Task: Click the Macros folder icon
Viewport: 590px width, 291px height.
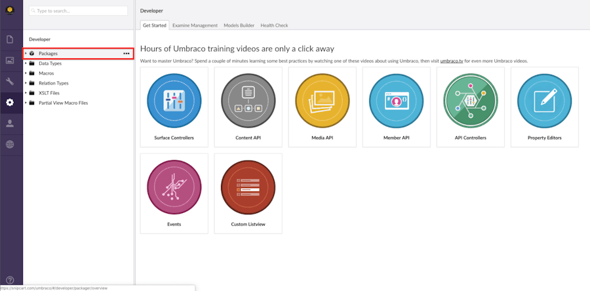Action: [x=32, y=73]
